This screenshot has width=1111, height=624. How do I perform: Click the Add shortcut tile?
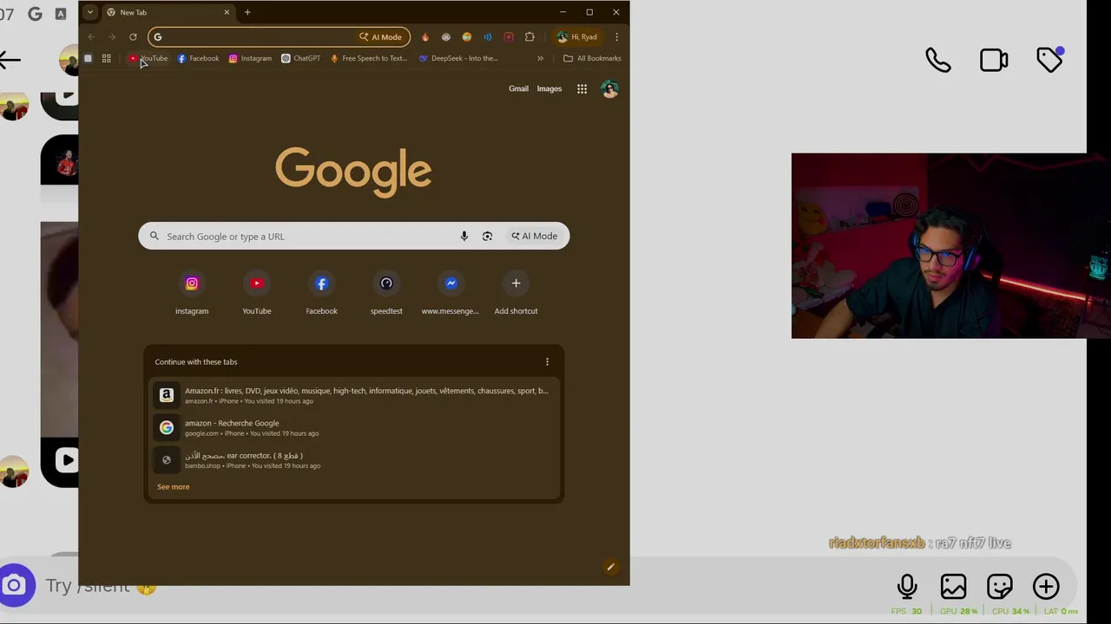(x=516, y=293)
